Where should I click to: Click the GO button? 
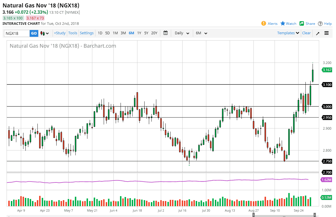(x=34, y=33)
